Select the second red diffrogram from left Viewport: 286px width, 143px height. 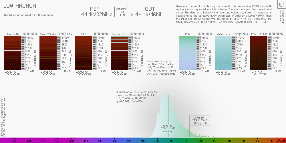click(x=48, y=53)
